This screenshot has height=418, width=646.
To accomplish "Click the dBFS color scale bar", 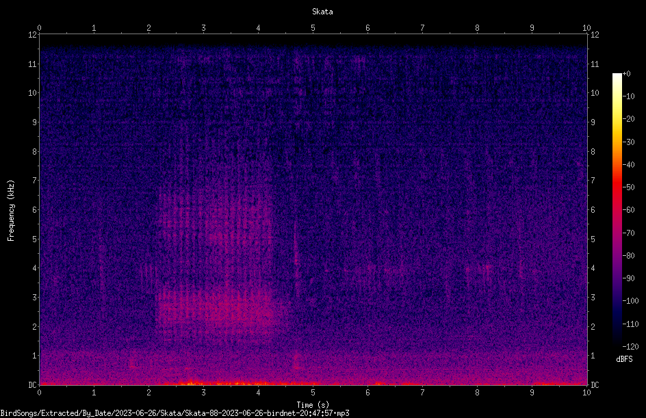I will point(617,209).
